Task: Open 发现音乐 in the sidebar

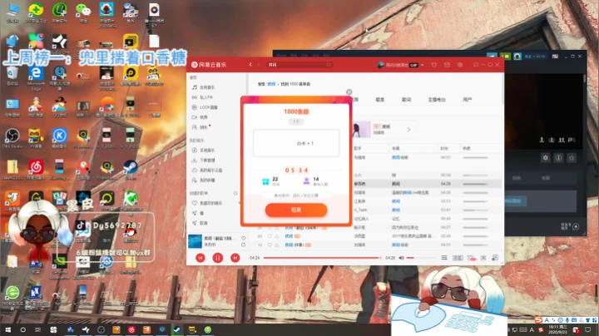Action: point(207,87)
